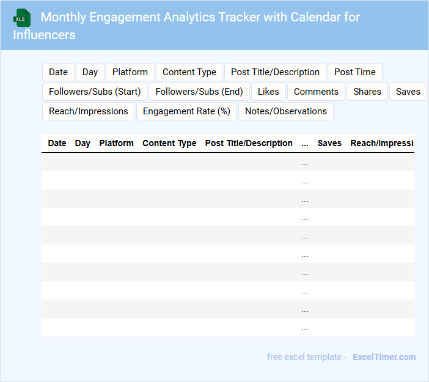
Task: Select the Shares tag
Action: 367,92
